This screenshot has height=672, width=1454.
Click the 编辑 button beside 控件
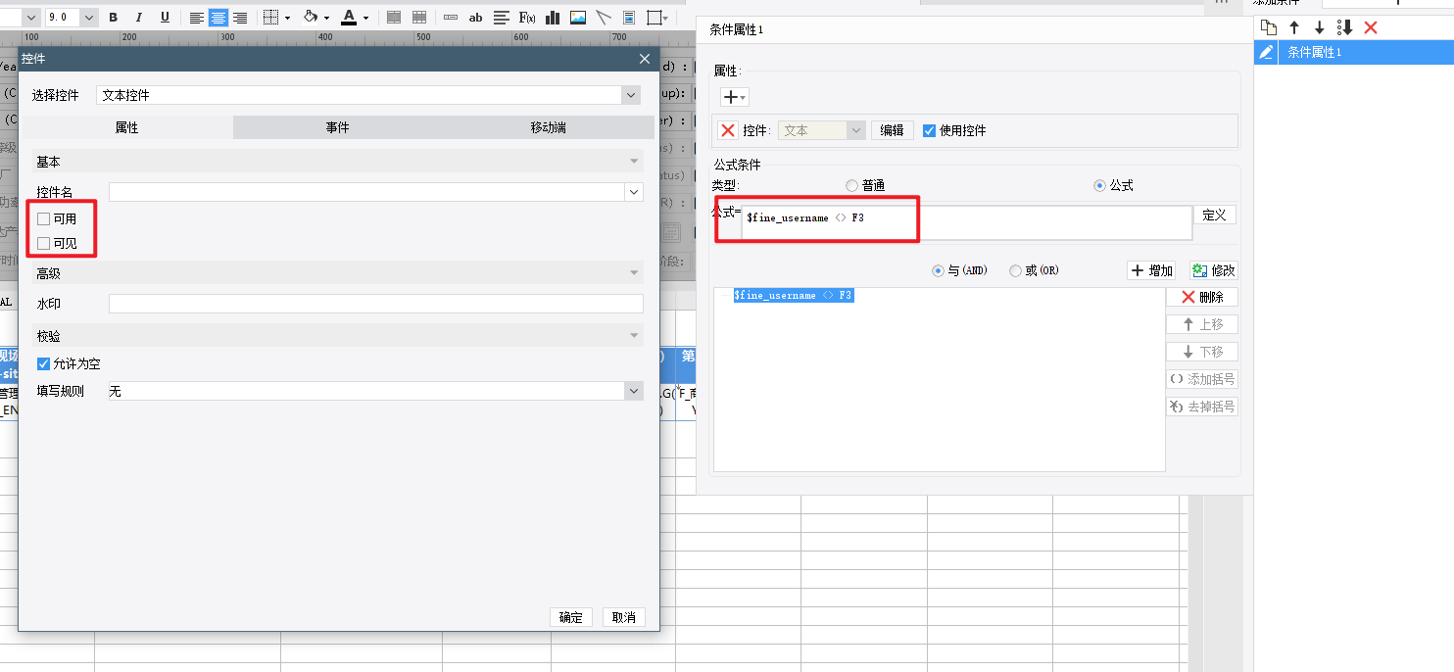[x=892, y=130]
